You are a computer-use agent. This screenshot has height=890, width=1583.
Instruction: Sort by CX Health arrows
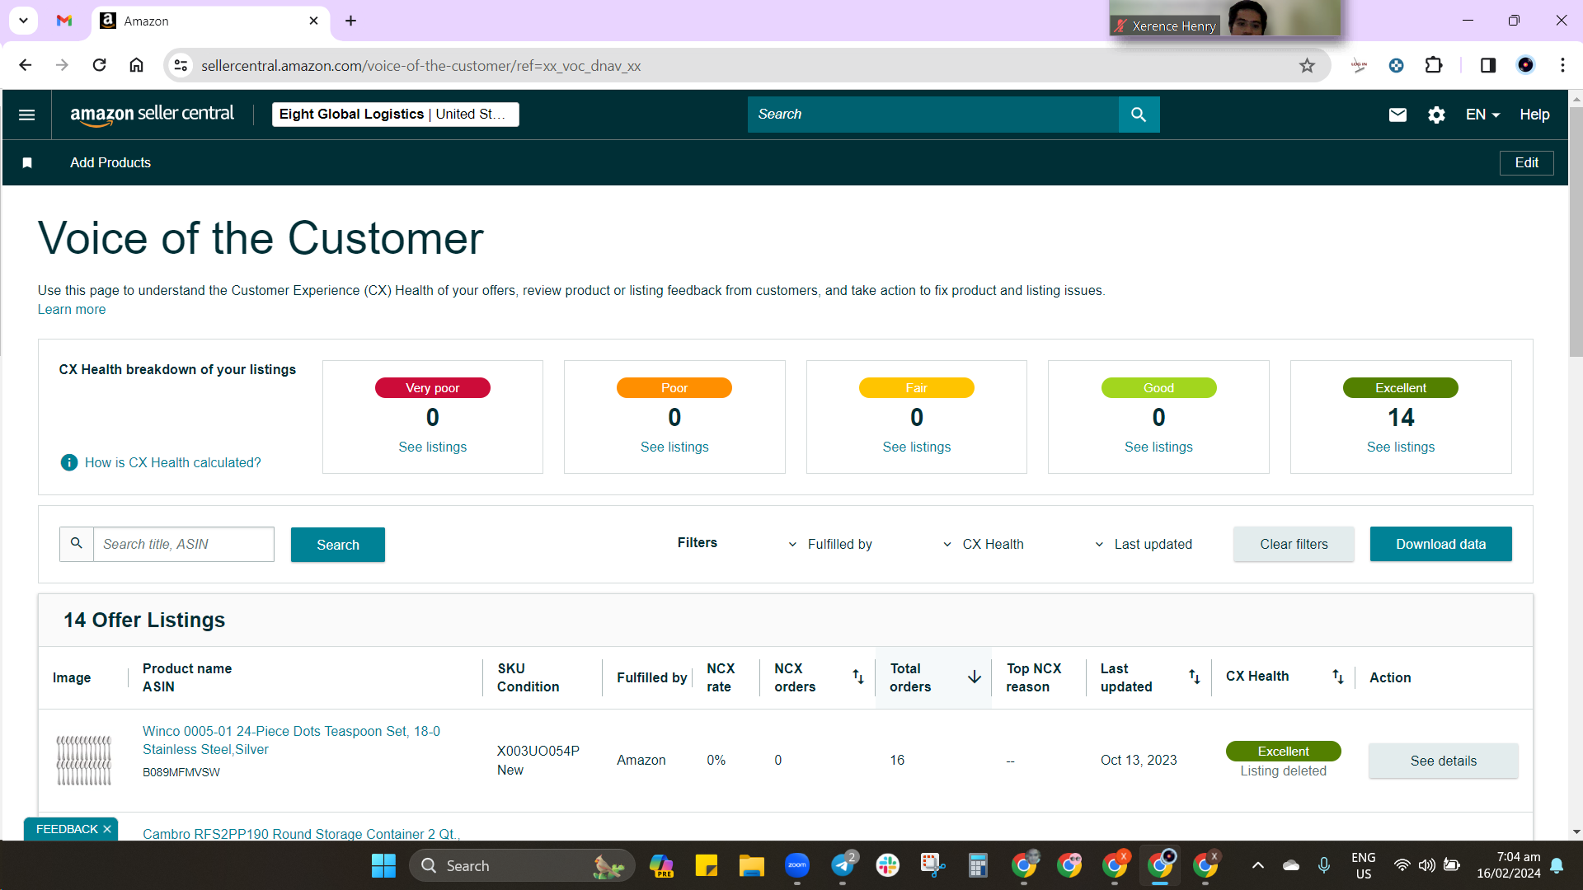click(x=1337, y=677)
